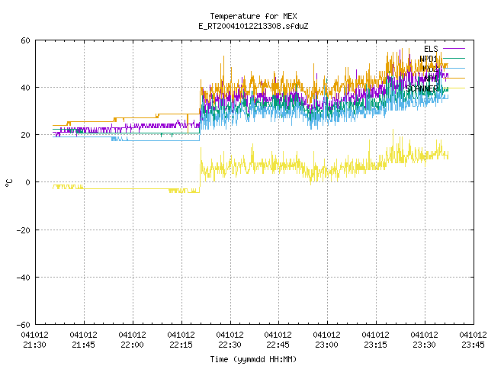The height and width of the screenshot is (366, 488).
Task: Click the 23:15 time tick label
Action: 376,345
